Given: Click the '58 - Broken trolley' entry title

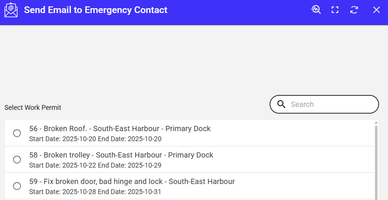Looking at the screenshot, I should pyautogui.click(x=121, y=155).
